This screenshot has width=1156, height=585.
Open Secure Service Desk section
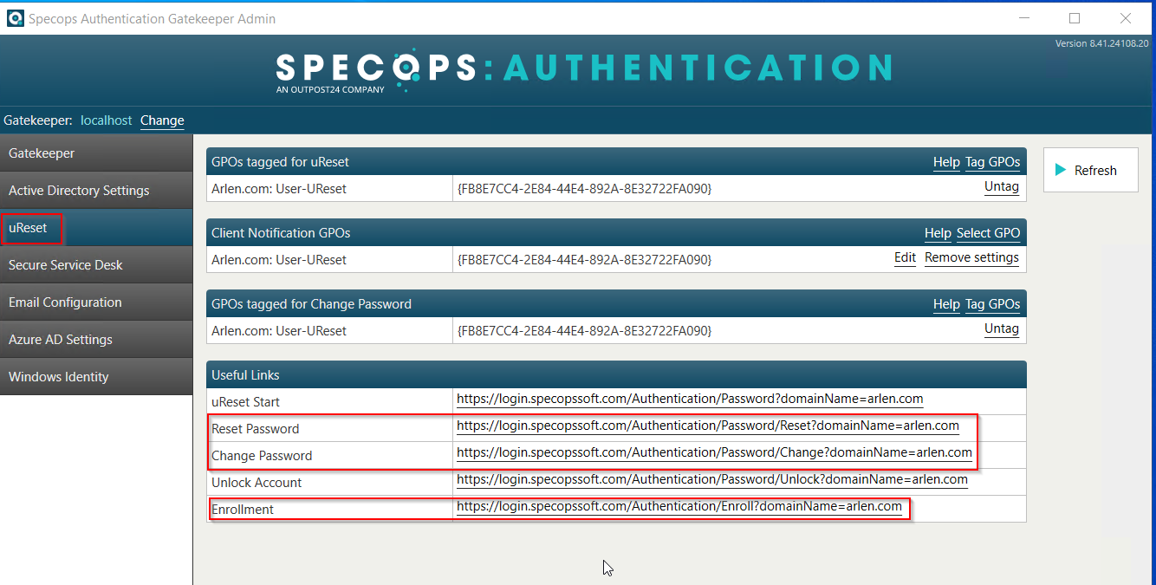pyautogui.click(x=96, y=265)
